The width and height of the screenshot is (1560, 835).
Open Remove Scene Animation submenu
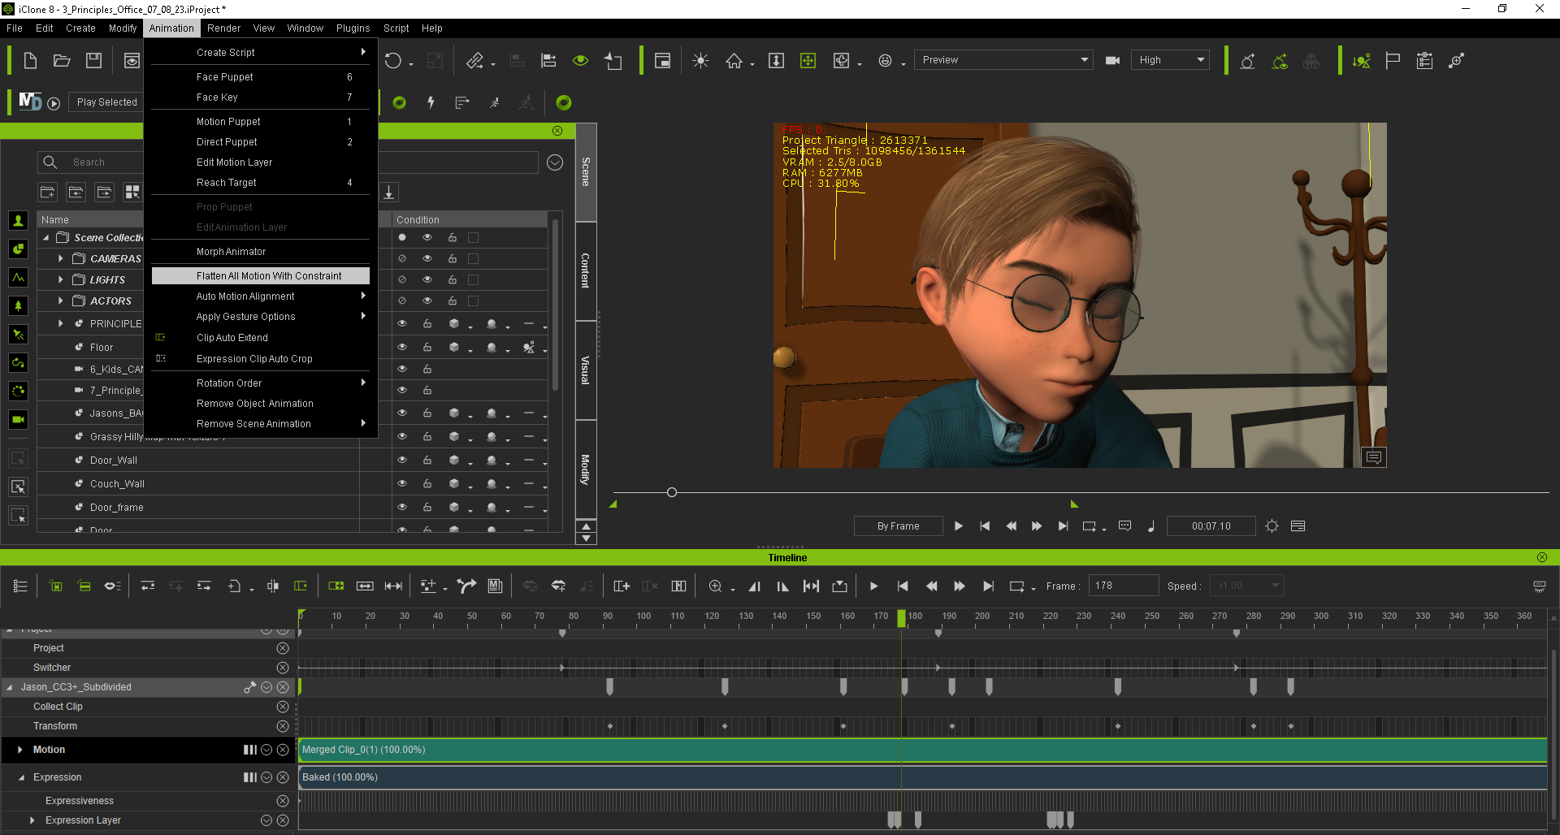[261, 424]
